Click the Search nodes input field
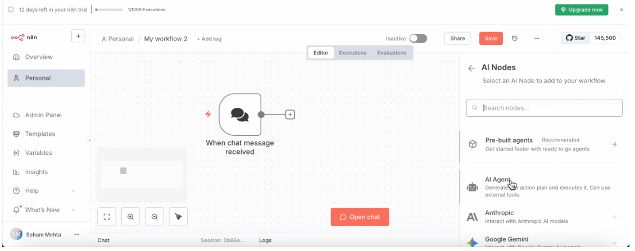This screenshot has width=635, height=251. 545,108
